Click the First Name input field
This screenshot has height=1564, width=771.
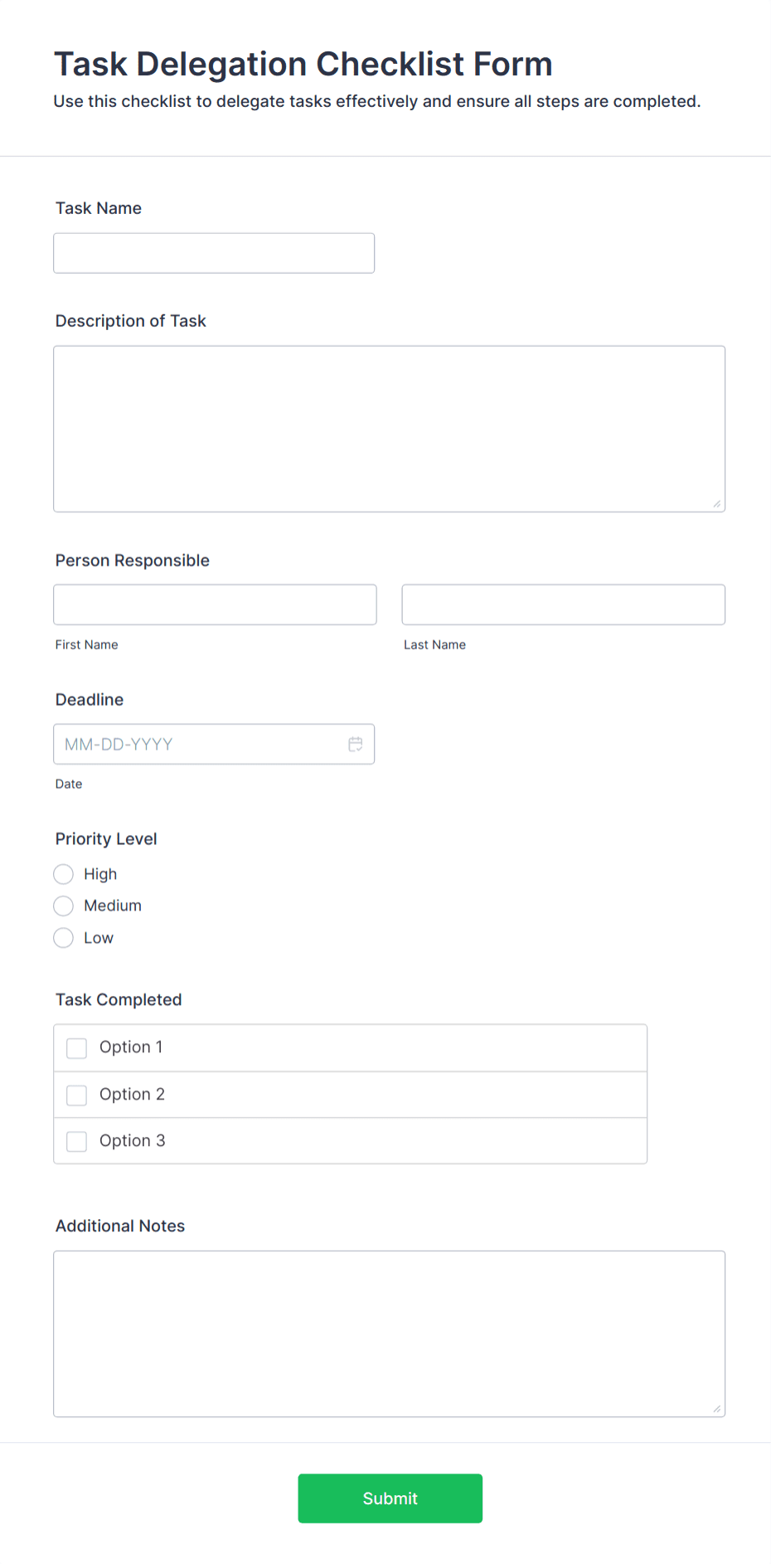click(x=214, y=605)
